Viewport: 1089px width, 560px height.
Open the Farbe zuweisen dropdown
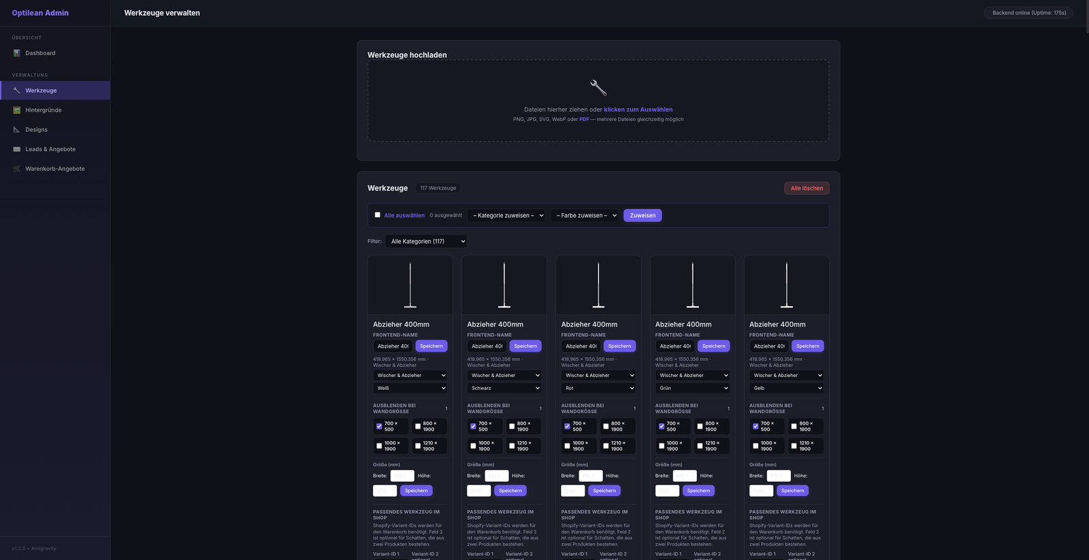(x=585, y=216)
